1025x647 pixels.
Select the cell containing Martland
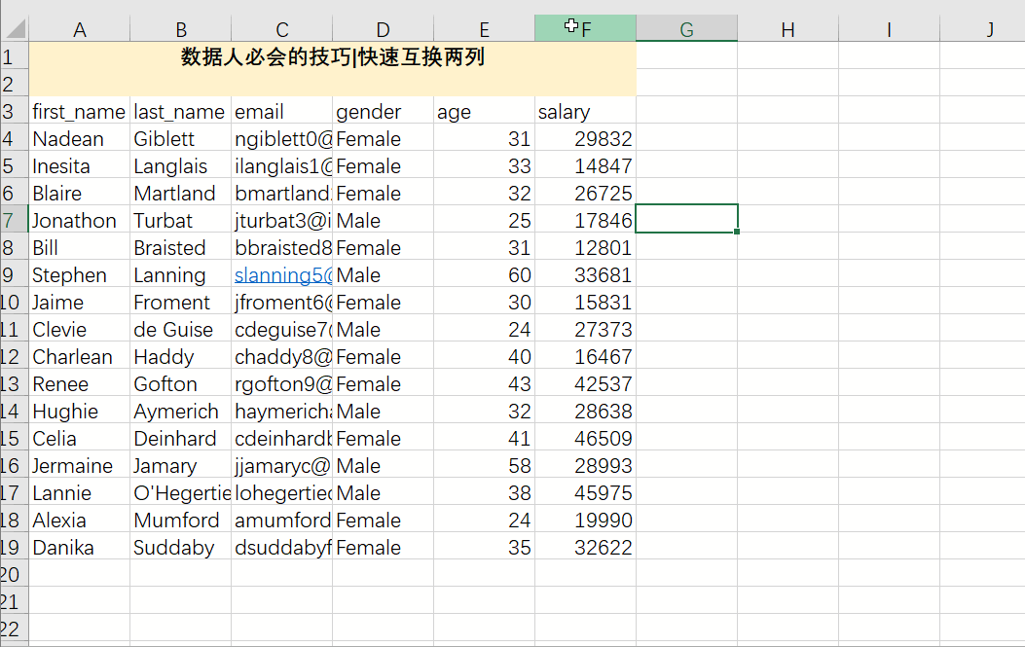(180, 193)
